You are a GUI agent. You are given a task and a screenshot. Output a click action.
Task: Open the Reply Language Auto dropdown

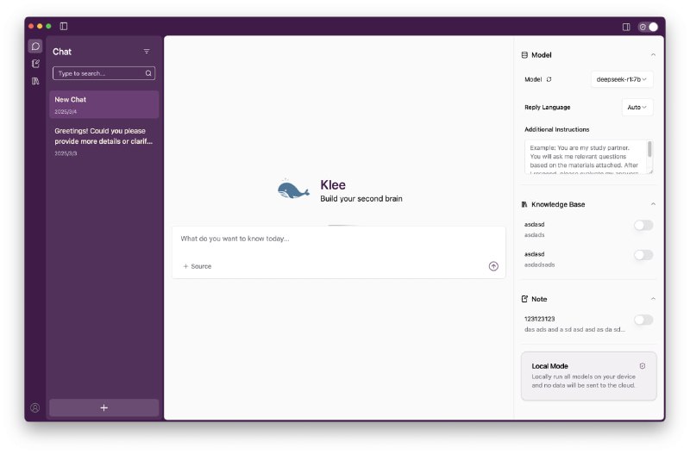(x=637, y=107)
